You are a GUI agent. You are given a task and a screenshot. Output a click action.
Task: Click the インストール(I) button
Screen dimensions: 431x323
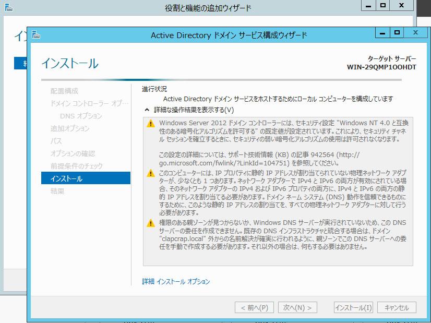point(353,307)
